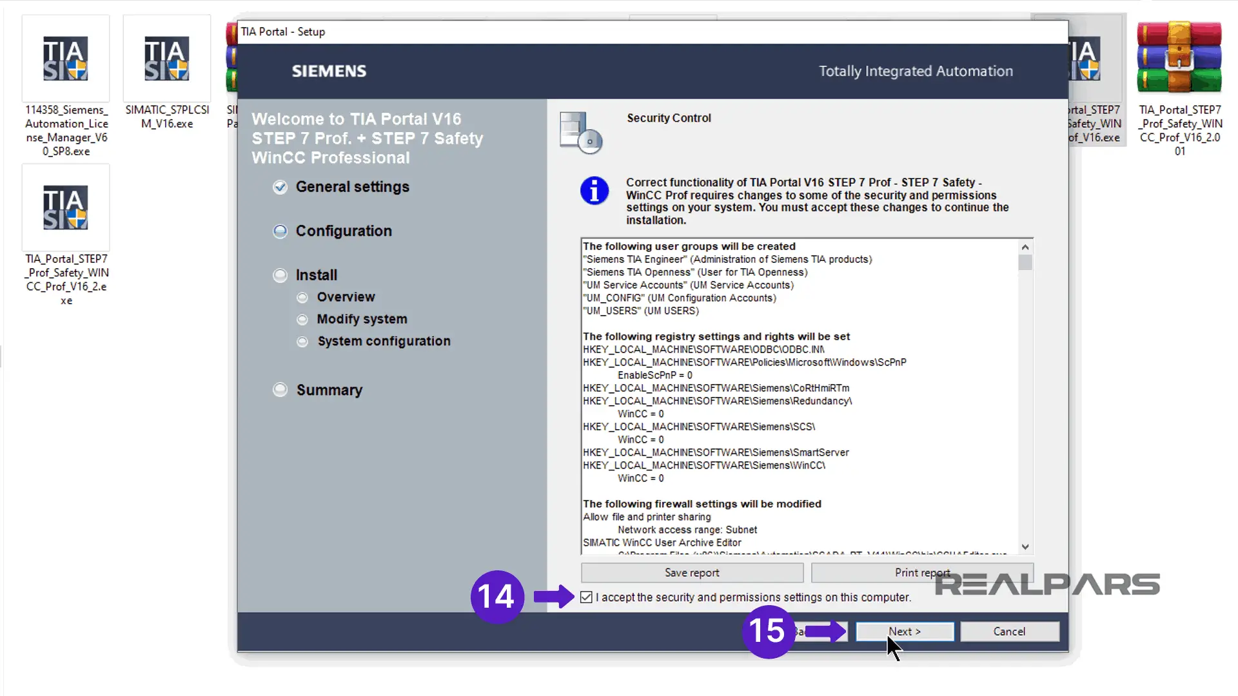Click the Configuration step indicator
The width and height of the screenshot is (1238, 696).
280,231
